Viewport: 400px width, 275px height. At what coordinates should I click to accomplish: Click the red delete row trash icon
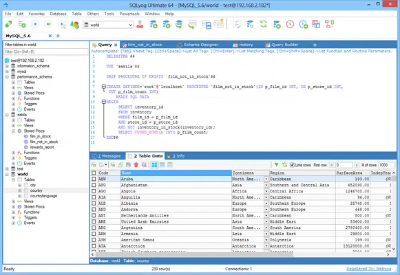point(136,165)
